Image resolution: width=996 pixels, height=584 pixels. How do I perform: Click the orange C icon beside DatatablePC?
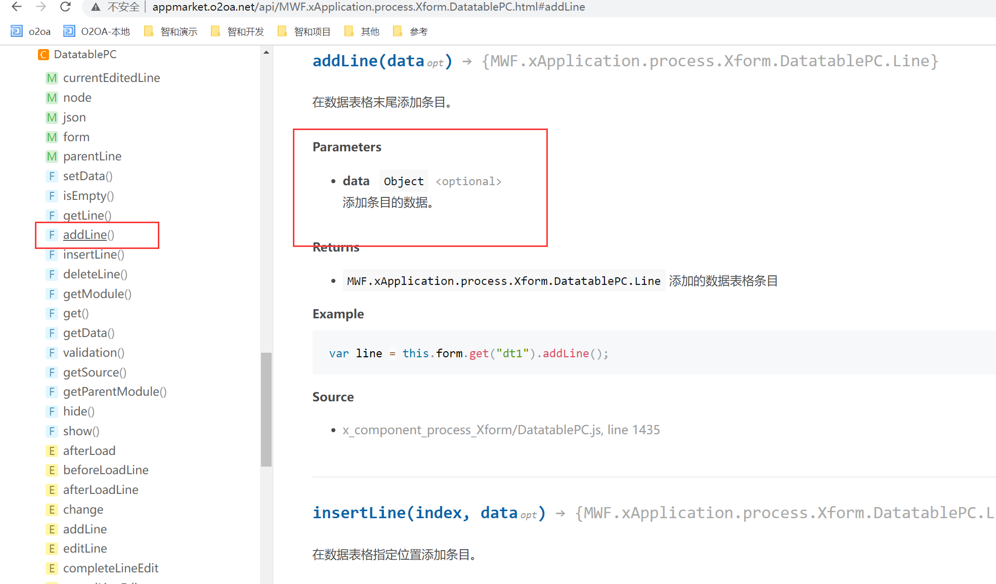pos(44,55)
